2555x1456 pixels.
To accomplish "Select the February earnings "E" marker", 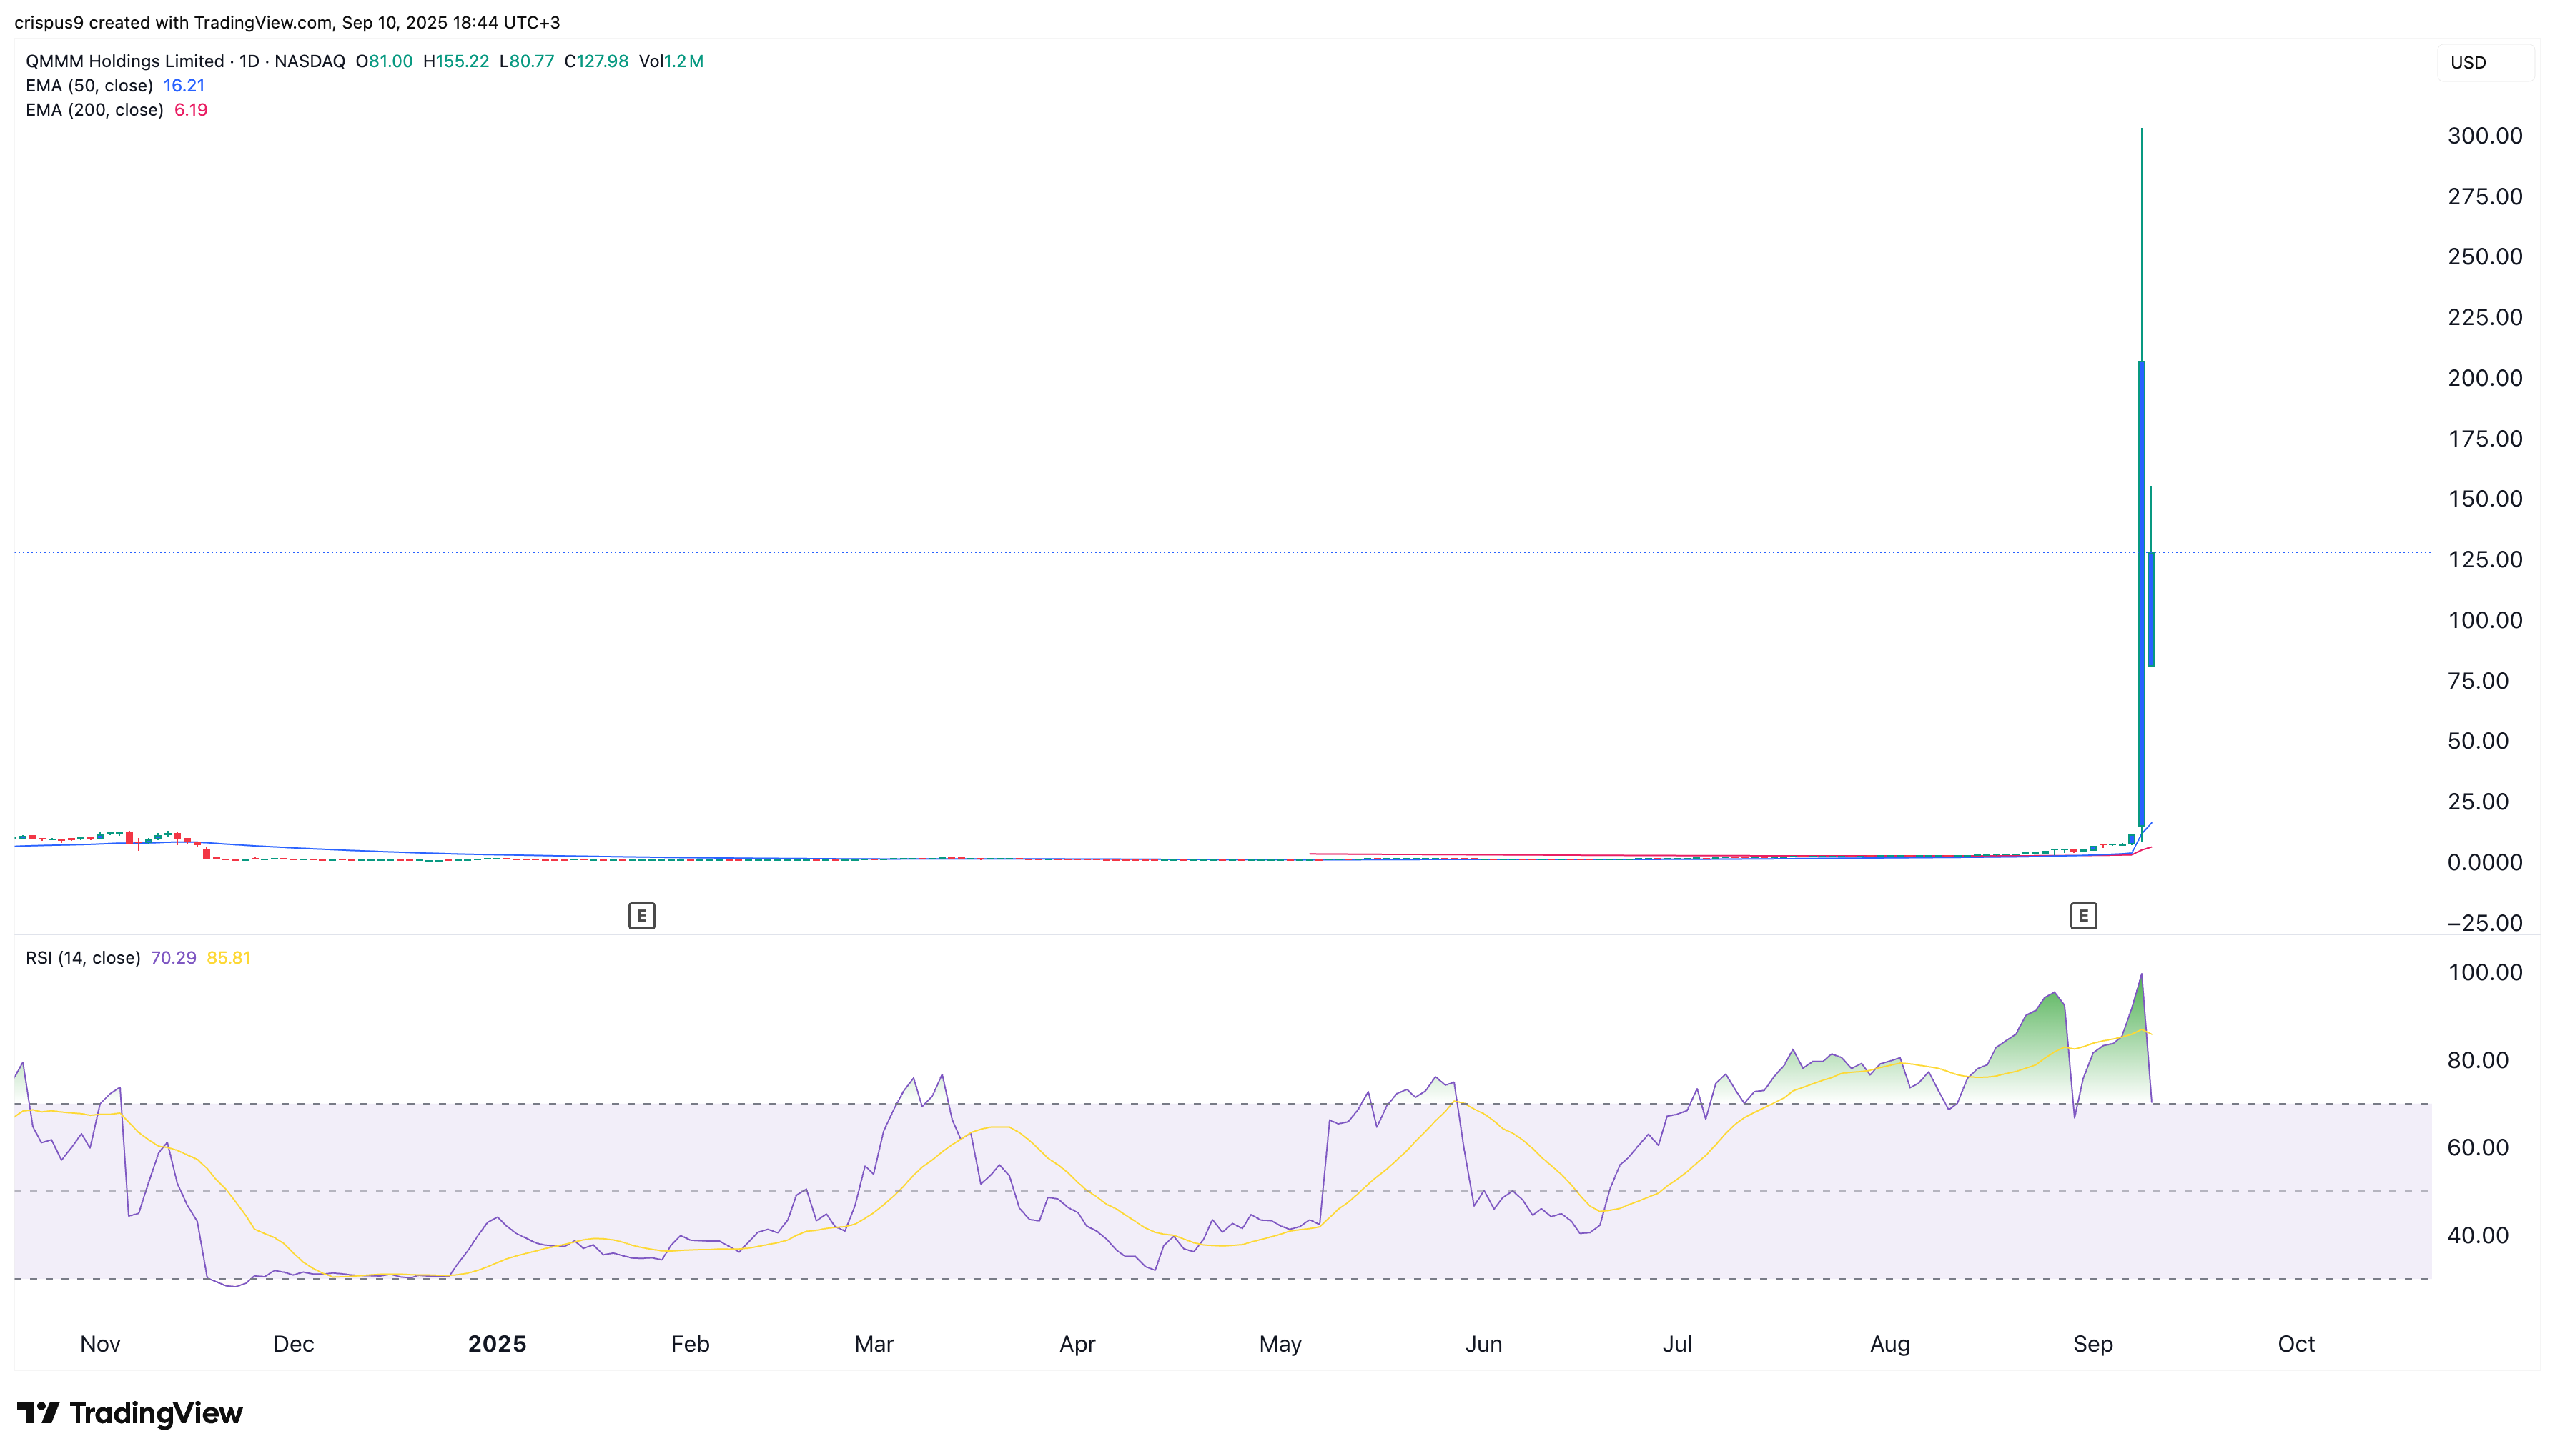I will coord(641,915).
